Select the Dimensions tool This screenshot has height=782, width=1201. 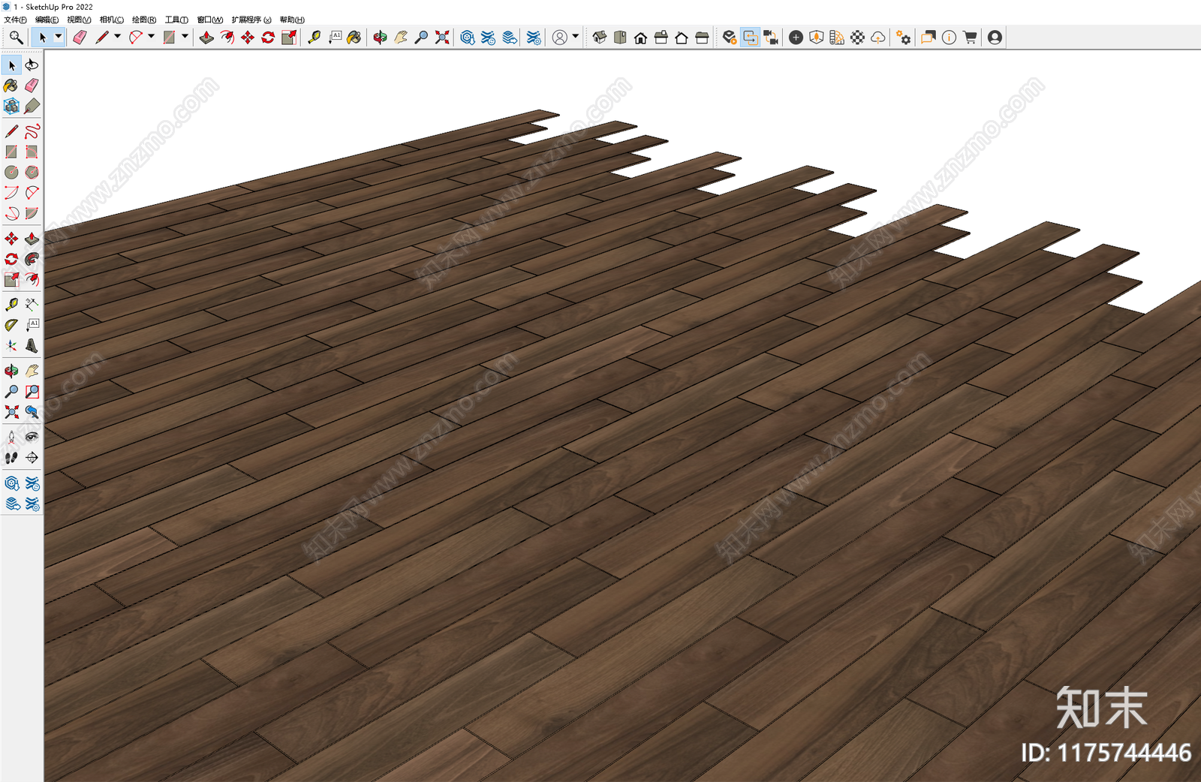point(32,304)
